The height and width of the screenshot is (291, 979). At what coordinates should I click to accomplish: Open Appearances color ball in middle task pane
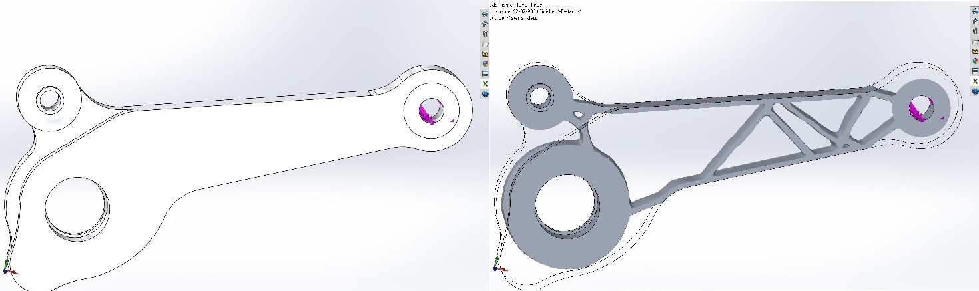(x=485, y=63)
